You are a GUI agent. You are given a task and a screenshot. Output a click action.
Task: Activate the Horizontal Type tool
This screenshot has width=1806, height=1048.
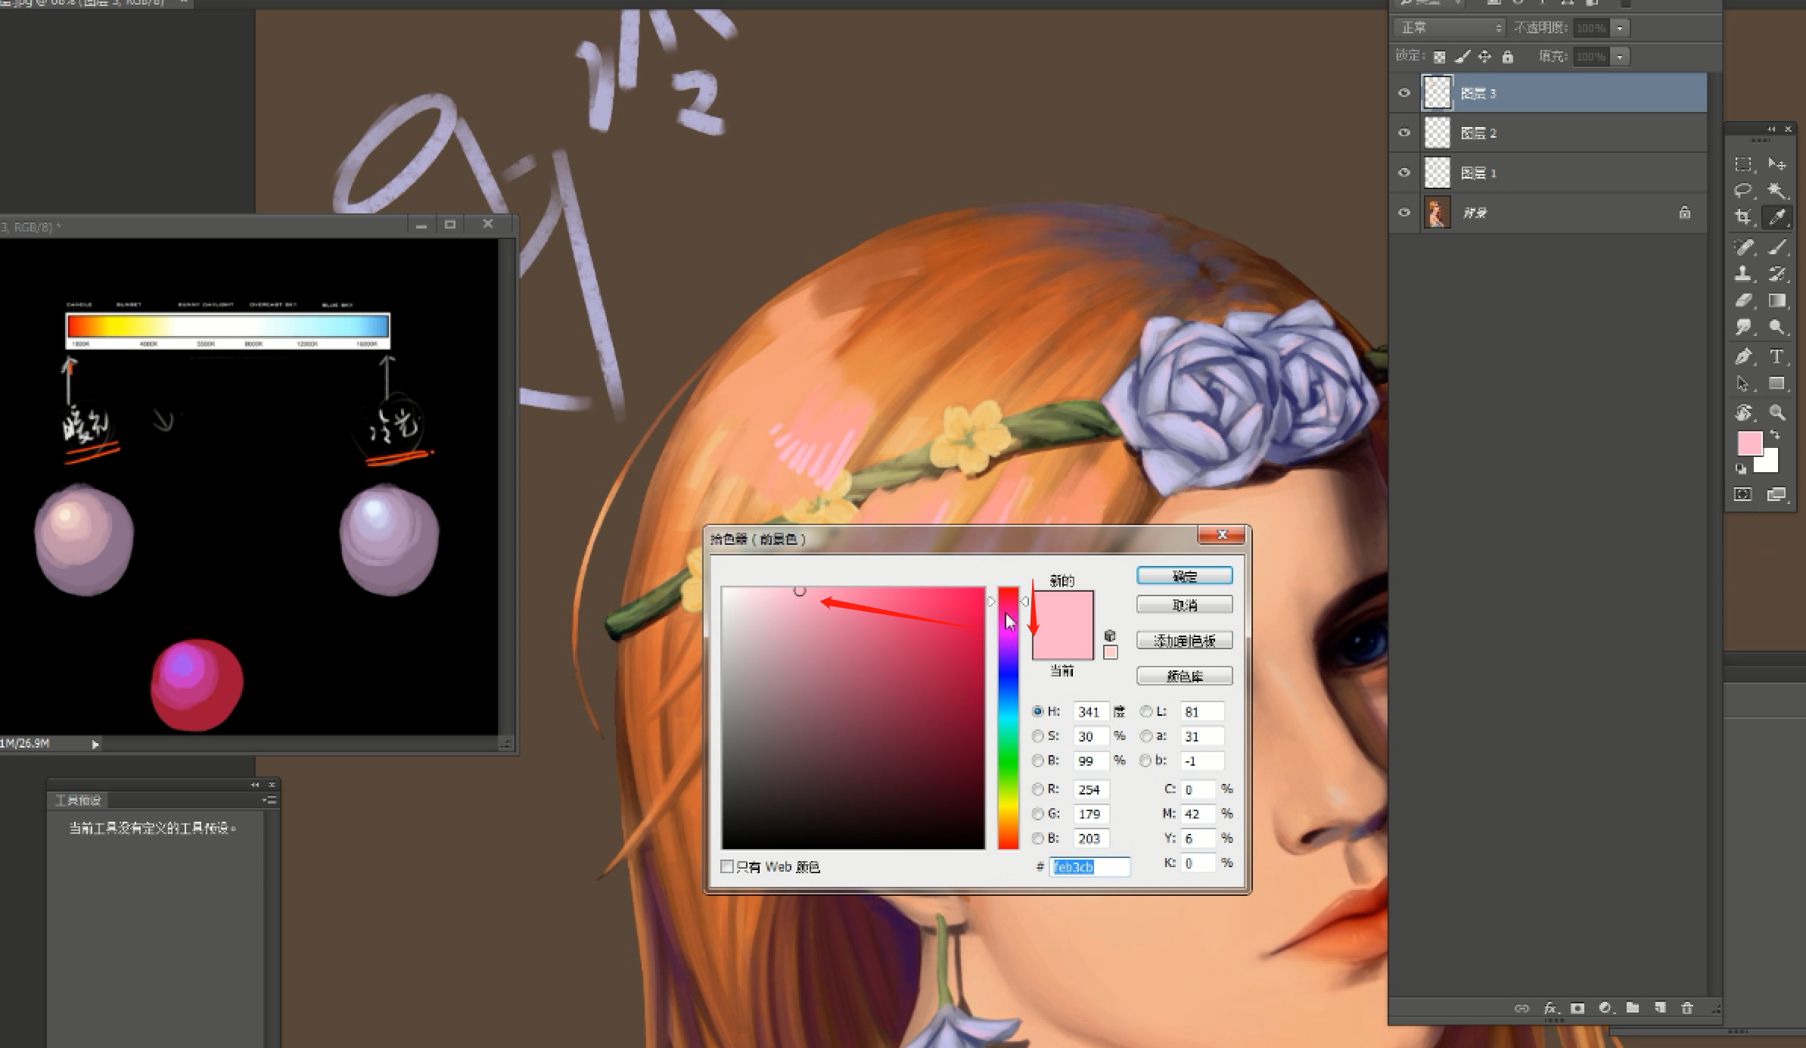tap(1776, 356)
